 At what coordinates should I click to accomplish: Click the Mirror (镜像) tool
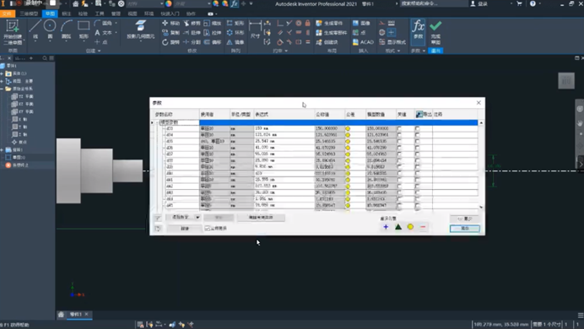click(x=235, y=42)
